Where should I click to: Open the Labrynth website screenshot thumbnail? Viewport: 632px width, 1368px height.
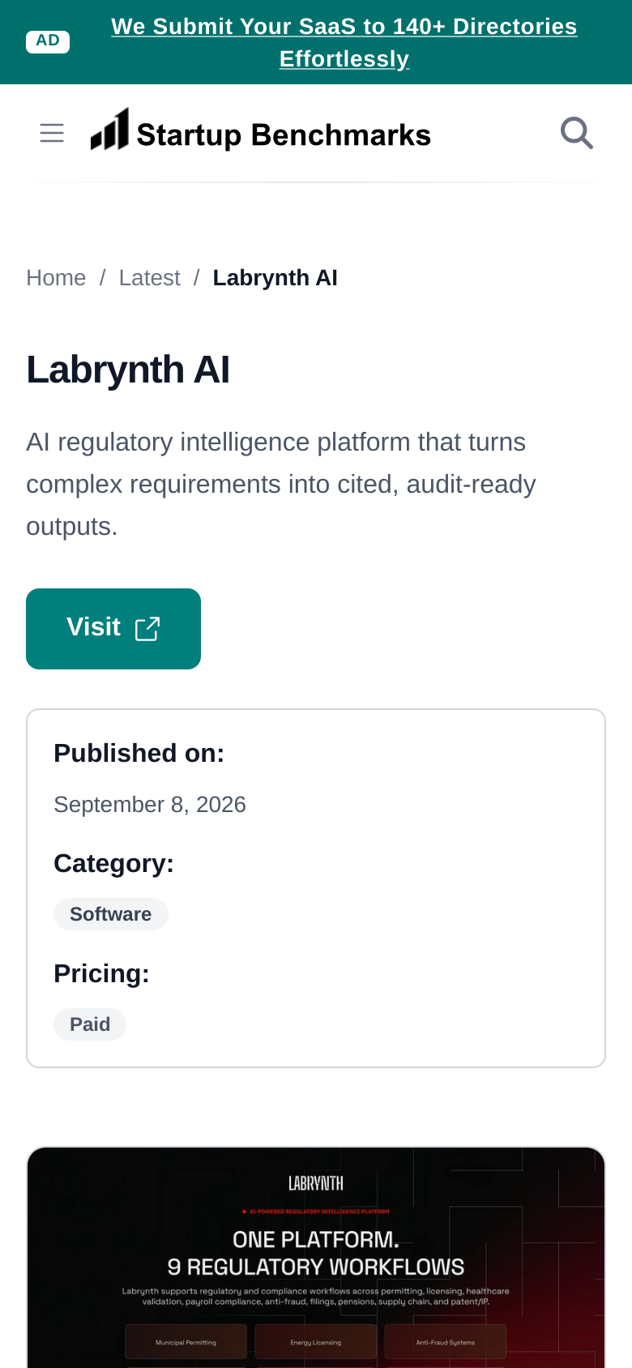click(316, 1258)
